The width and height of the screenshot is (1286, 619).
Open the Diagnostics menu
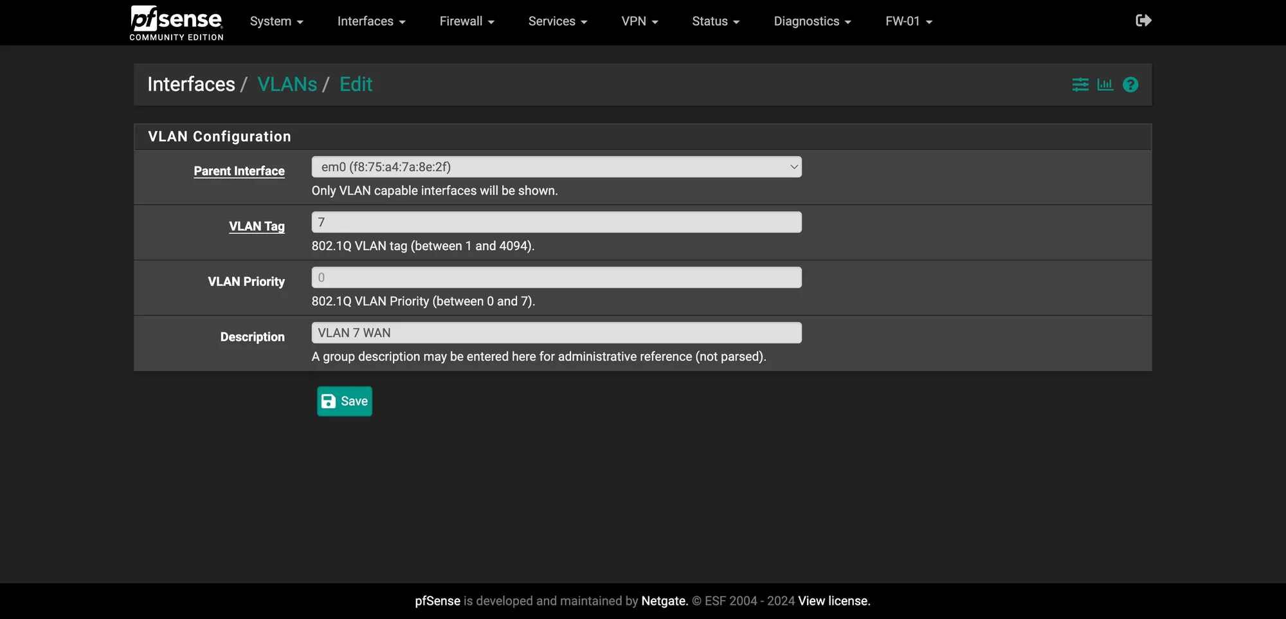pyautogui.click(x=812, y=21)
